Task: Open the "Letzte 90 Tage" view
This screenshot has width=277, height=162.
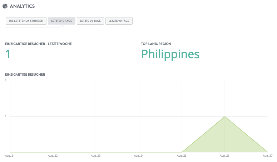Action: pos(119,21)
